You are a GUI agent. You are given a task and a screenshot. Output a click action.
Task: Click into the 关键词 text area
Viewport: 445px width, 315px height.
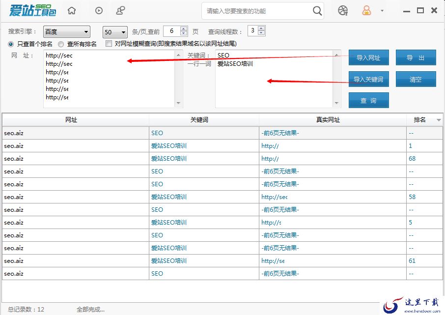(278, 79)
